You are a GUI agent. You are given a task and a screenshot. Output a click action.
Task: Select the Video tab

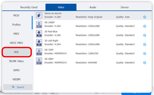point(61,7)
